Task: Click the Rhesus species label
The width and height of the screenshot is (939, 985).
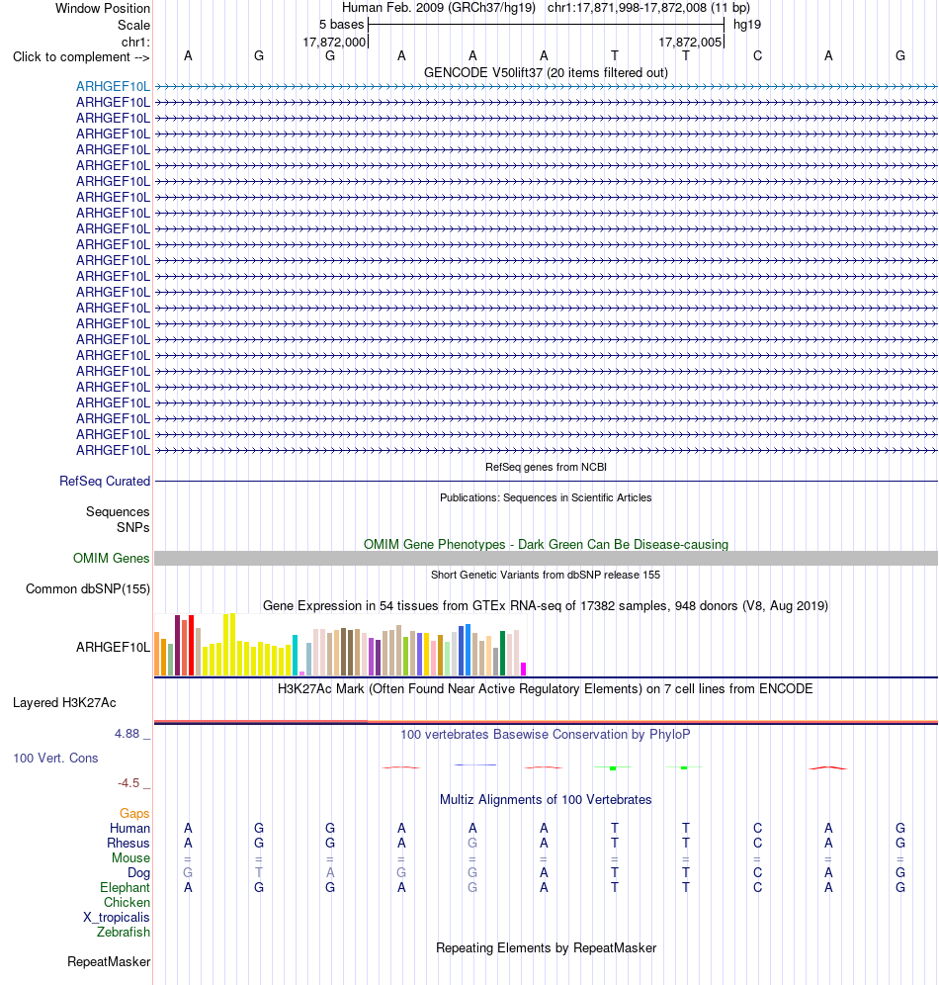Action: point(128,844)
